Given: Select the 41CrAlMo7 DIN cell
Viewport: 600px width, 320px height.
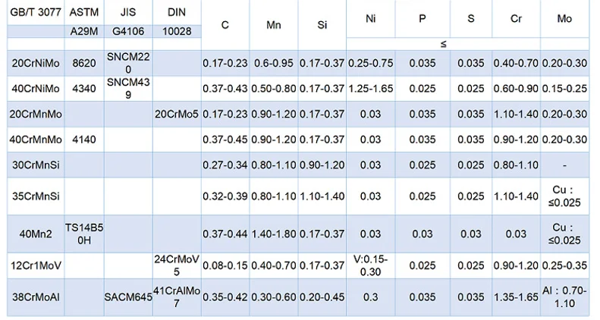Looking at the screenshot, I should click(x=177, y=297).
